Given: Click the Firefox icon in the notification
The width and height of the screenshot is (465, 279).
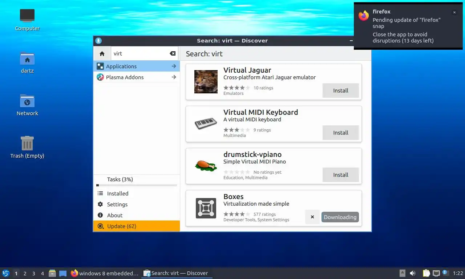Looking at the screenshot, I should [x=364, y=16].
